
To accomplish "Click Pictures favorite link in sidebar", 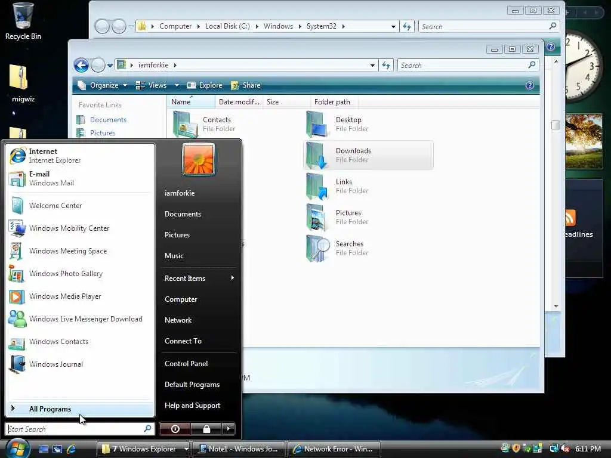I will 102,133.
